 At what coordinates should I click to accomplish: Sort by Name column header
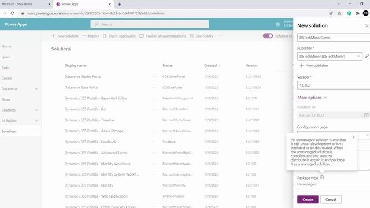click(168, 65)
